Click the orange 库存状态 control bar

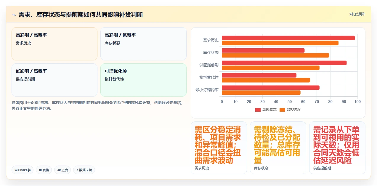point(275,55)
